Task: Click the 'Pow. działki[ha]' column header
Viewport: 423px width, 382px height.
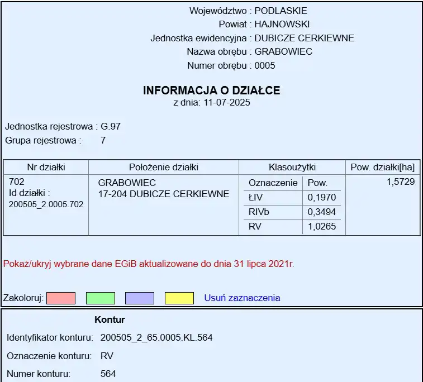Action: click(382, 167)
